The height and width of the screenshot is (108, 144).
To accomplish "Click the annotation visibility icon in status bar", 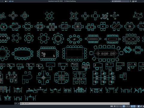I will [x=139, y=106].
